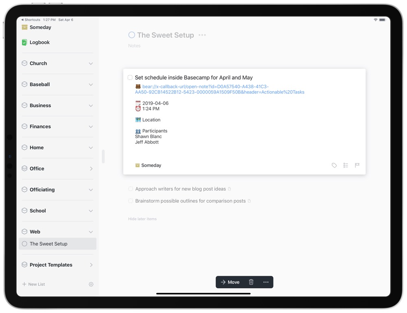Open the bear:// callback URL link
This screenshot has height=313, width=407.
coord(220,89)
